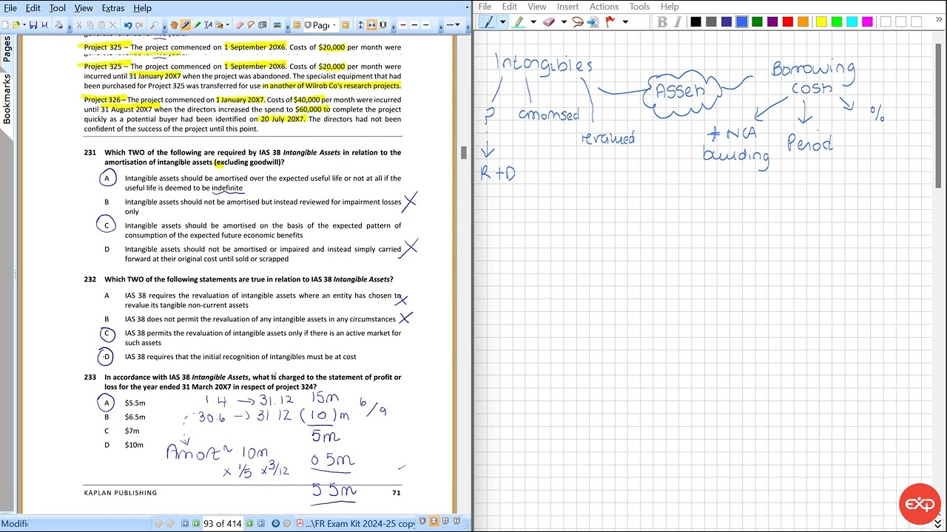This screenshot has height=532, width=947.
Task: Select the Eraser in journal toolbar
Action: [x=549, y=22]
